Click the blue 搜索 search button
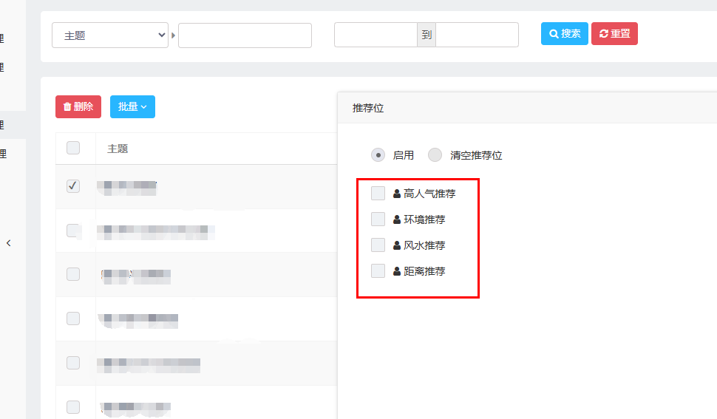 (x=565, y=34)
